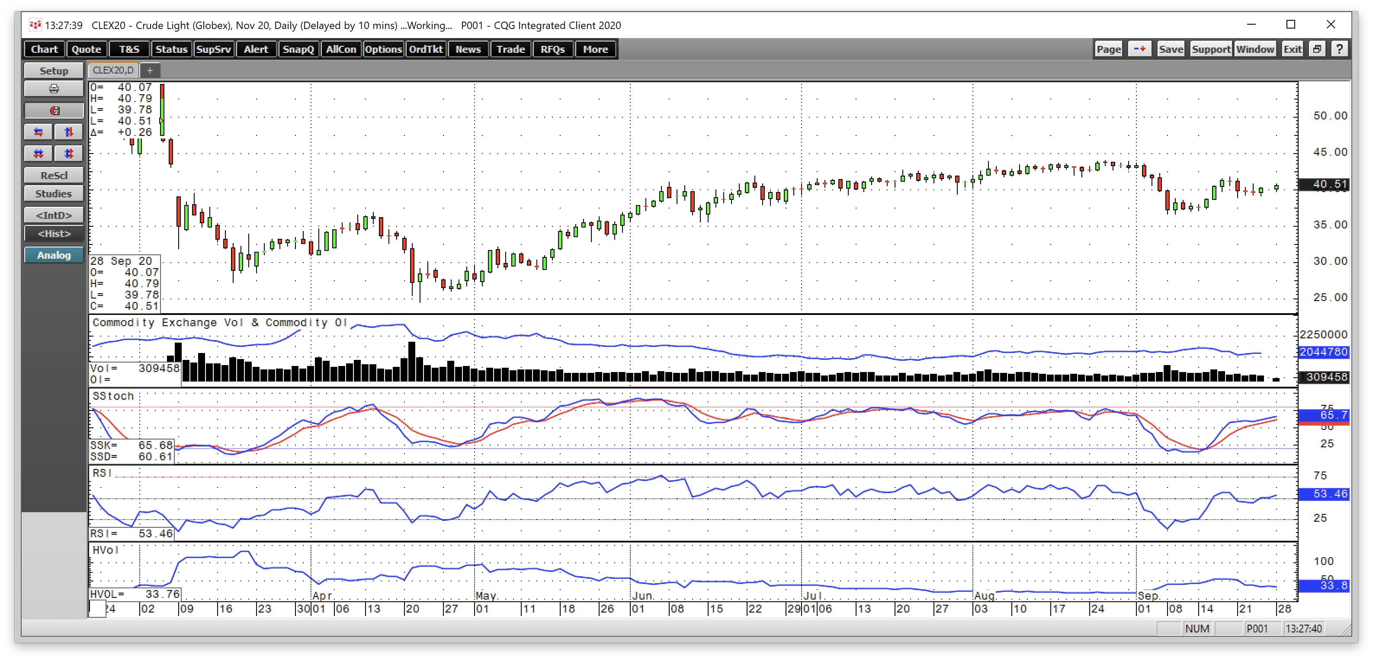Click the print chart icon in sidebar
This screenshot has height=661, width=1373.
pos(54,89)
